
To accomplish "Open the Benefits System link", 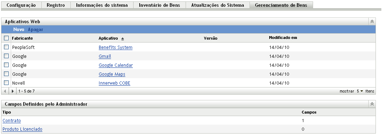I will (116, 47).
